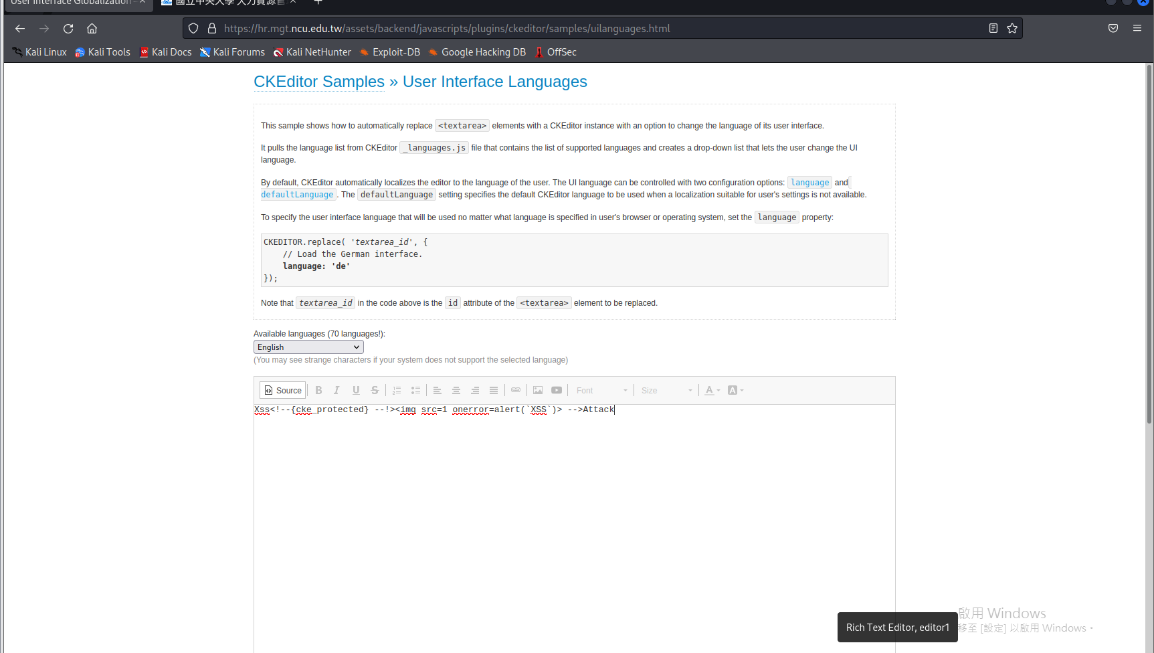View site security lock information
Image resolution: width=1154 pixels, height=653 pixels.
[212, 28]
